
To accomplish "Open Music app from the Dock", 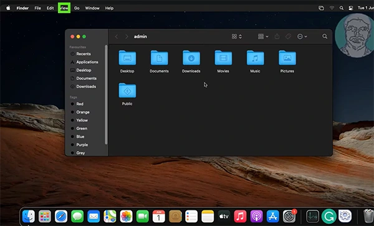I will click(240, 216).
